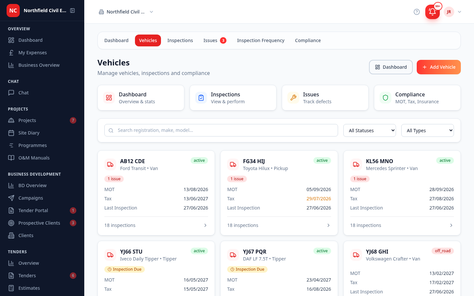Open My Expenses in sidebar
Viewport: 474px width, 296px height.
click(x=42, y=53)
